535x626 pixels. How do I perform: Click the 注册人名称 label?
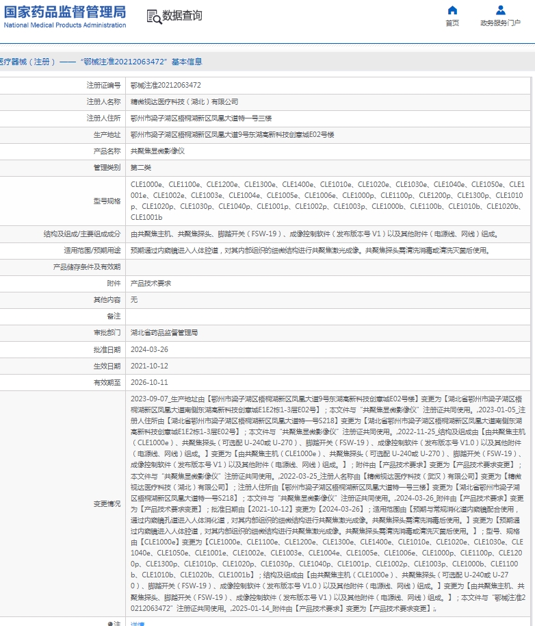coord(104,102)
